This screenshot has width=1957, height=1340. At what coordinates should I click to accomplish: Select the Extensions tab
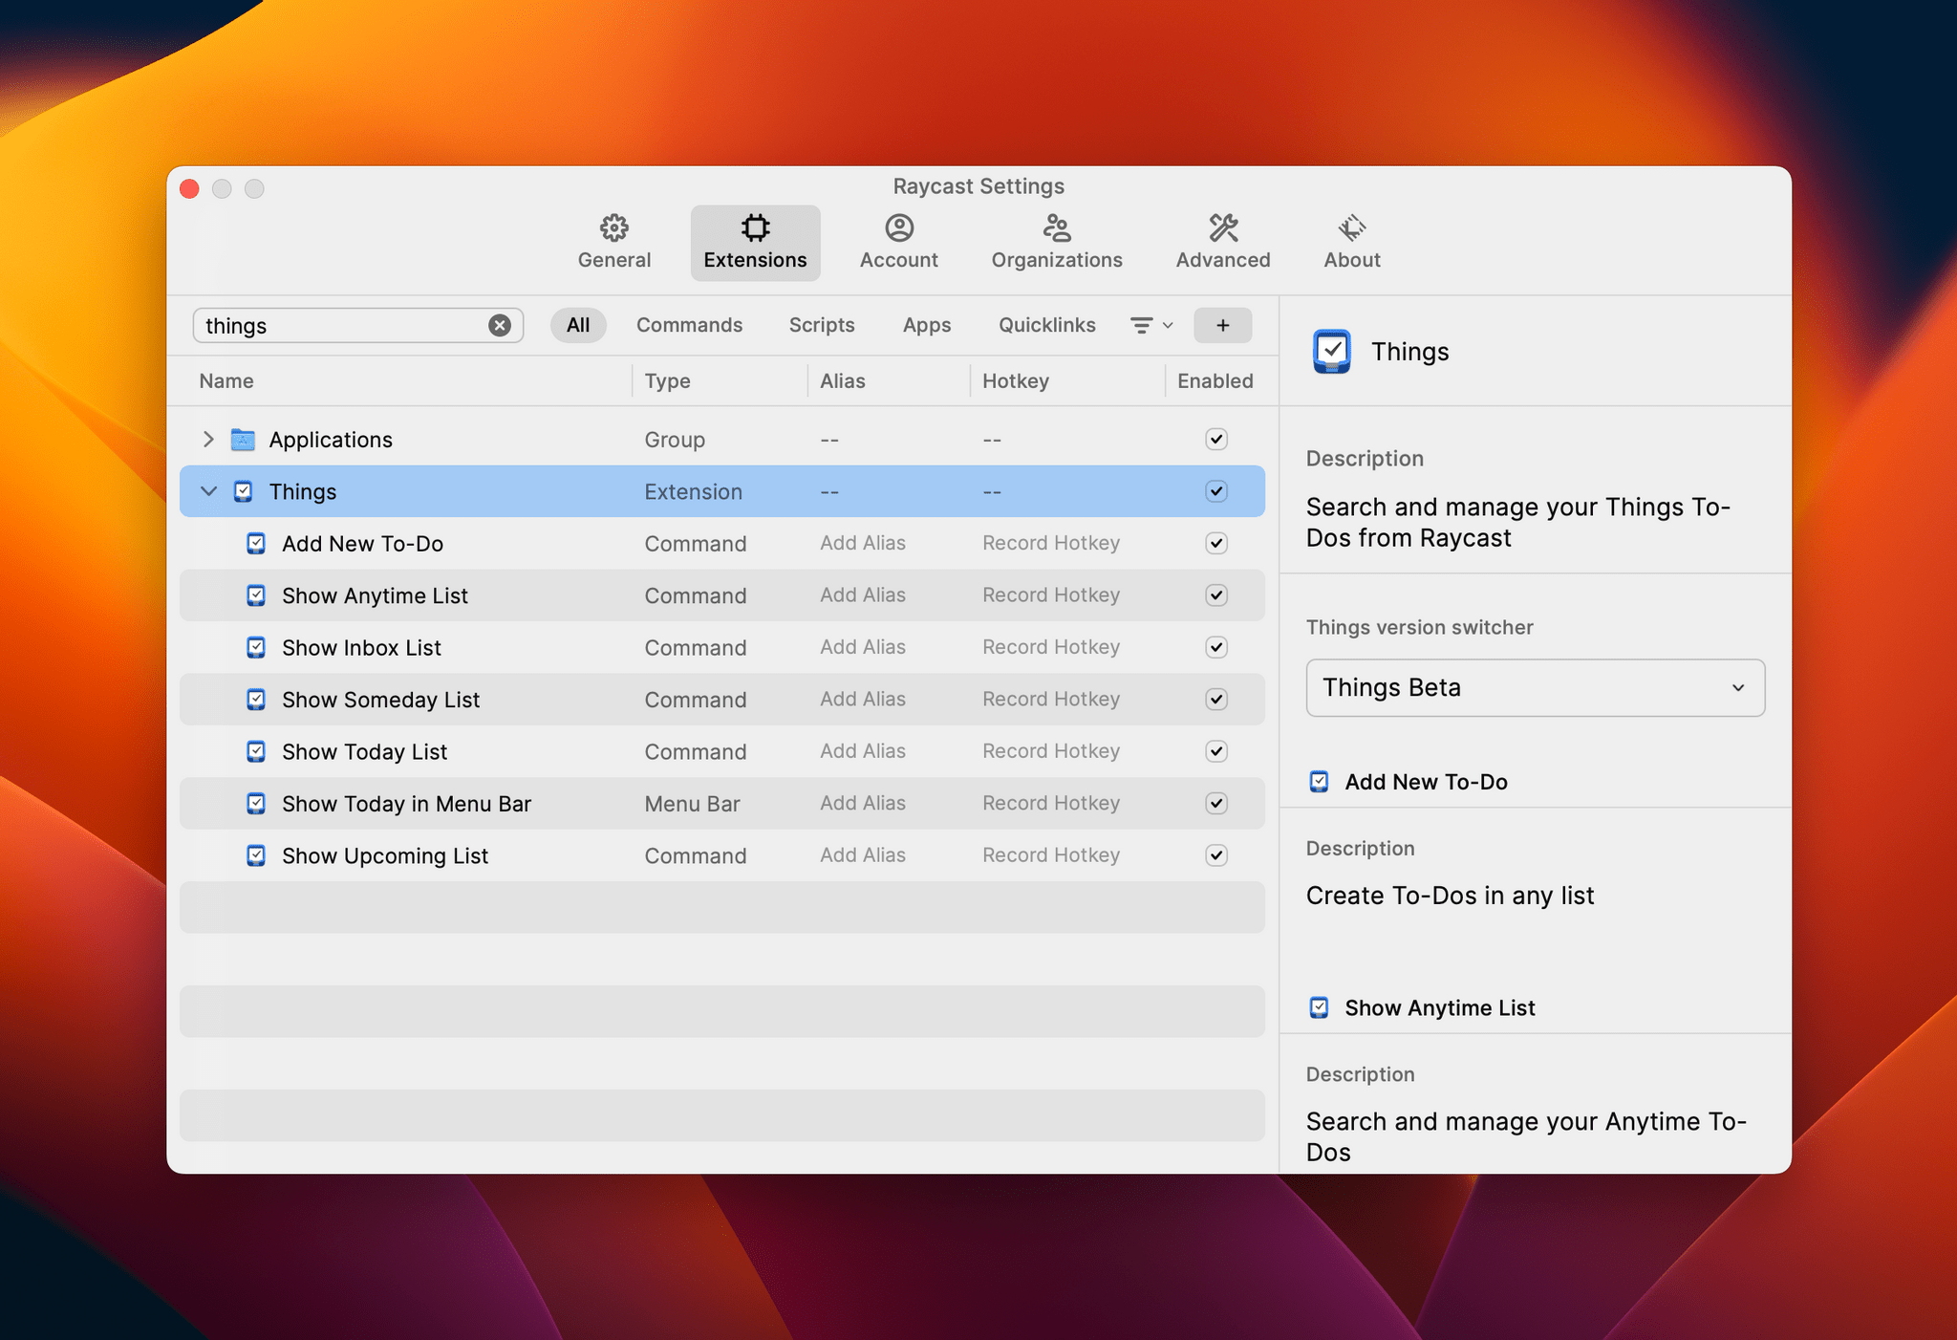click(x=756, y=240)
